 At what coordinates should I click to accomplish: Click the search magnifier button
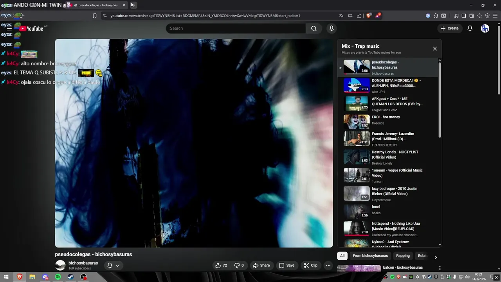click(x=314, y=28)
